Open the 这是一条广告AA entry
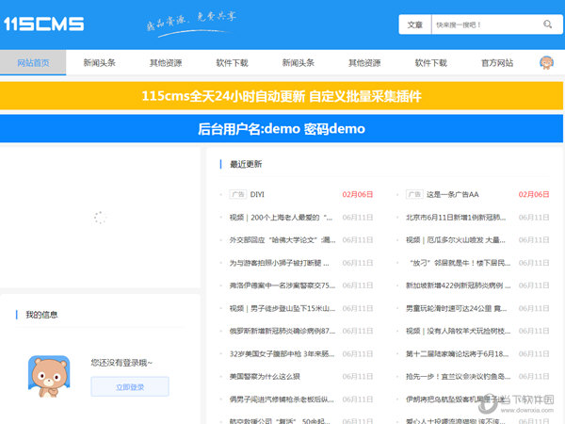The height and width of the screenshot is (424, 565). 453,195
